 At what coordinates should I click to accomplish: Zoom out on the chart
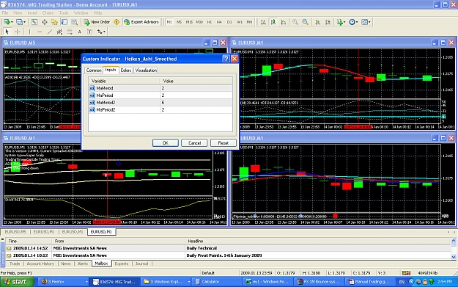pyautogui.click(x=306, y=22)
